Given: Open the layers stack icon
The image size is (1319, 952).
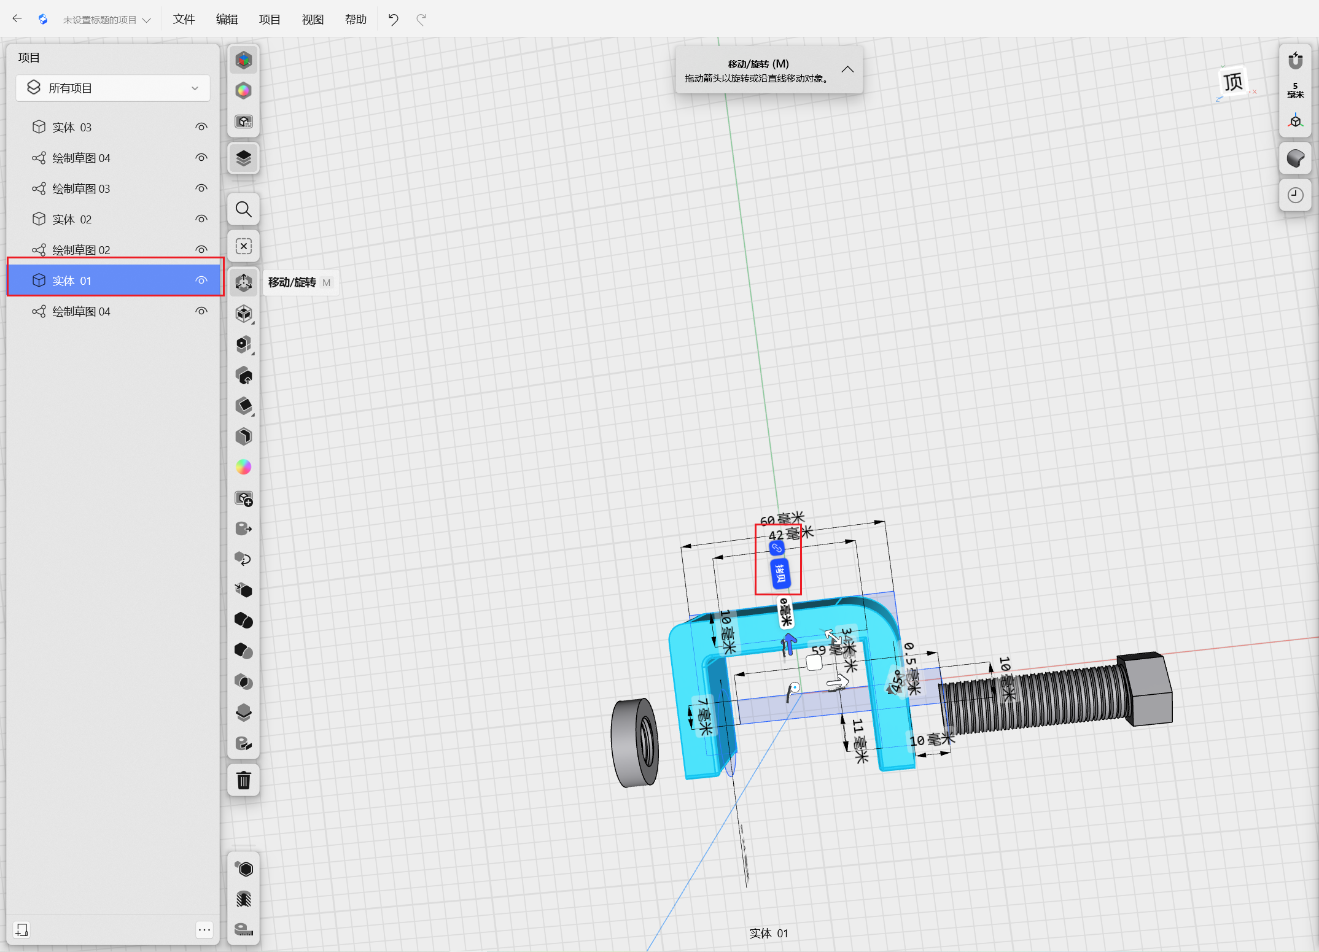Looking at the screenshot, I should point(244,158).
